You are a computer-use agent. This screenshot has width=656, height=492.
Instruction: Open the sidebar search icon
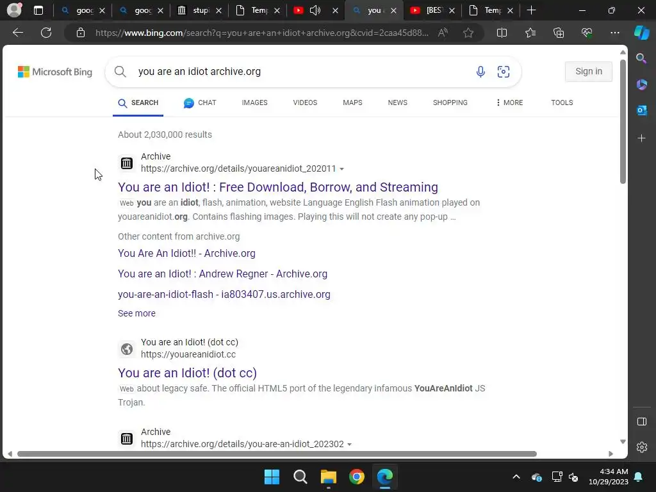641,58
